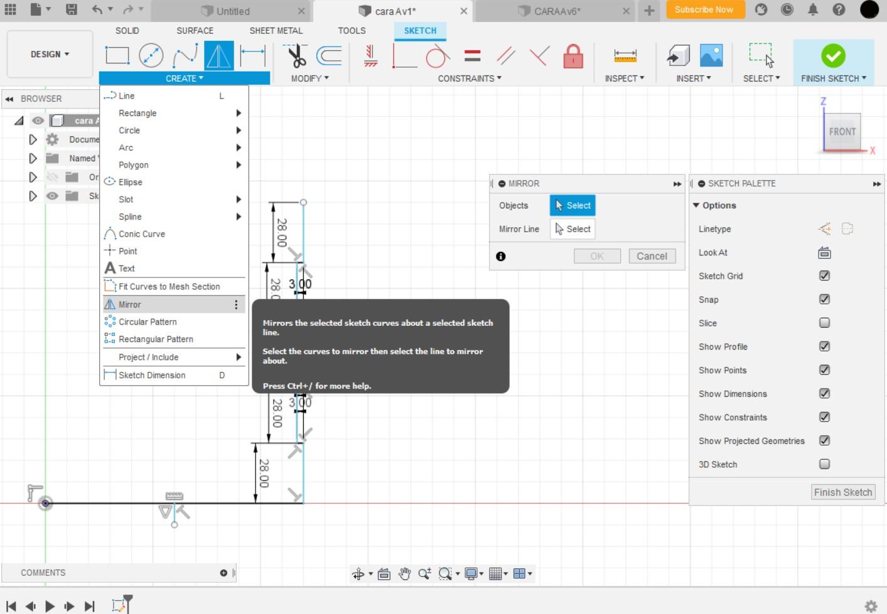This screenshot has width=887, height=614.
Task: Toggle the Snap checkbox
Action: tap(824, 299)
